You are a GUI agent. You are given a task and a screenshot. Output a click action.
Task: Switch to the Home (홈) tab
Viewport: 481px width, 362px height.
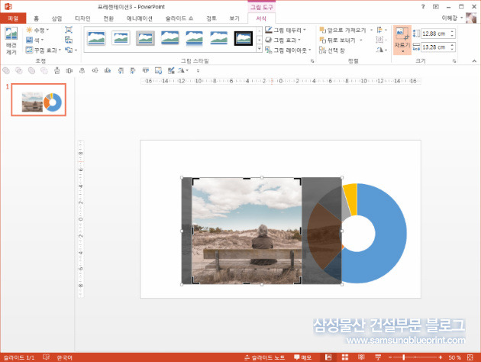(x=36, y=18)
